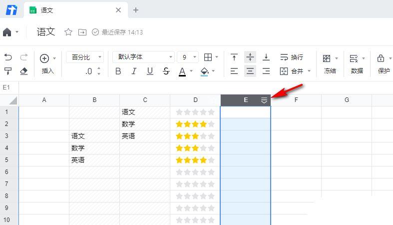This screenshot has width=393, height=225.
Task: Star the document as favorite
Action: (68, 32)
